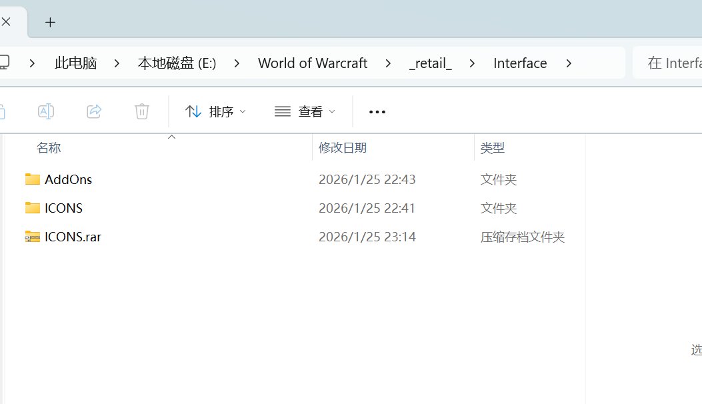Select the AddOns folder icon
Image resolution: width=702 pixels, height=404 pixels.
click(x=32, y=179)
